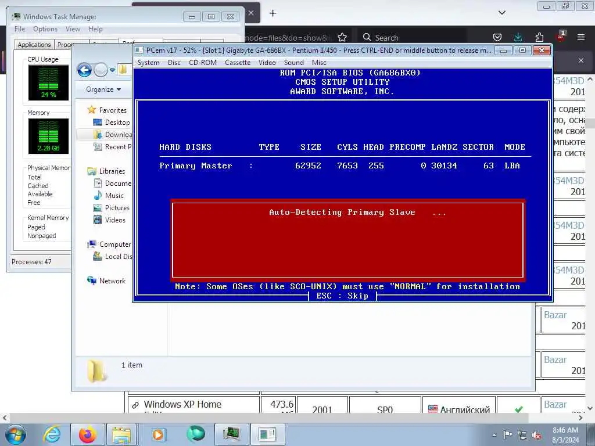This screenshot has height=446, width=595.
Task: Open Task Manager View menu
Action: tap(73, 29)
